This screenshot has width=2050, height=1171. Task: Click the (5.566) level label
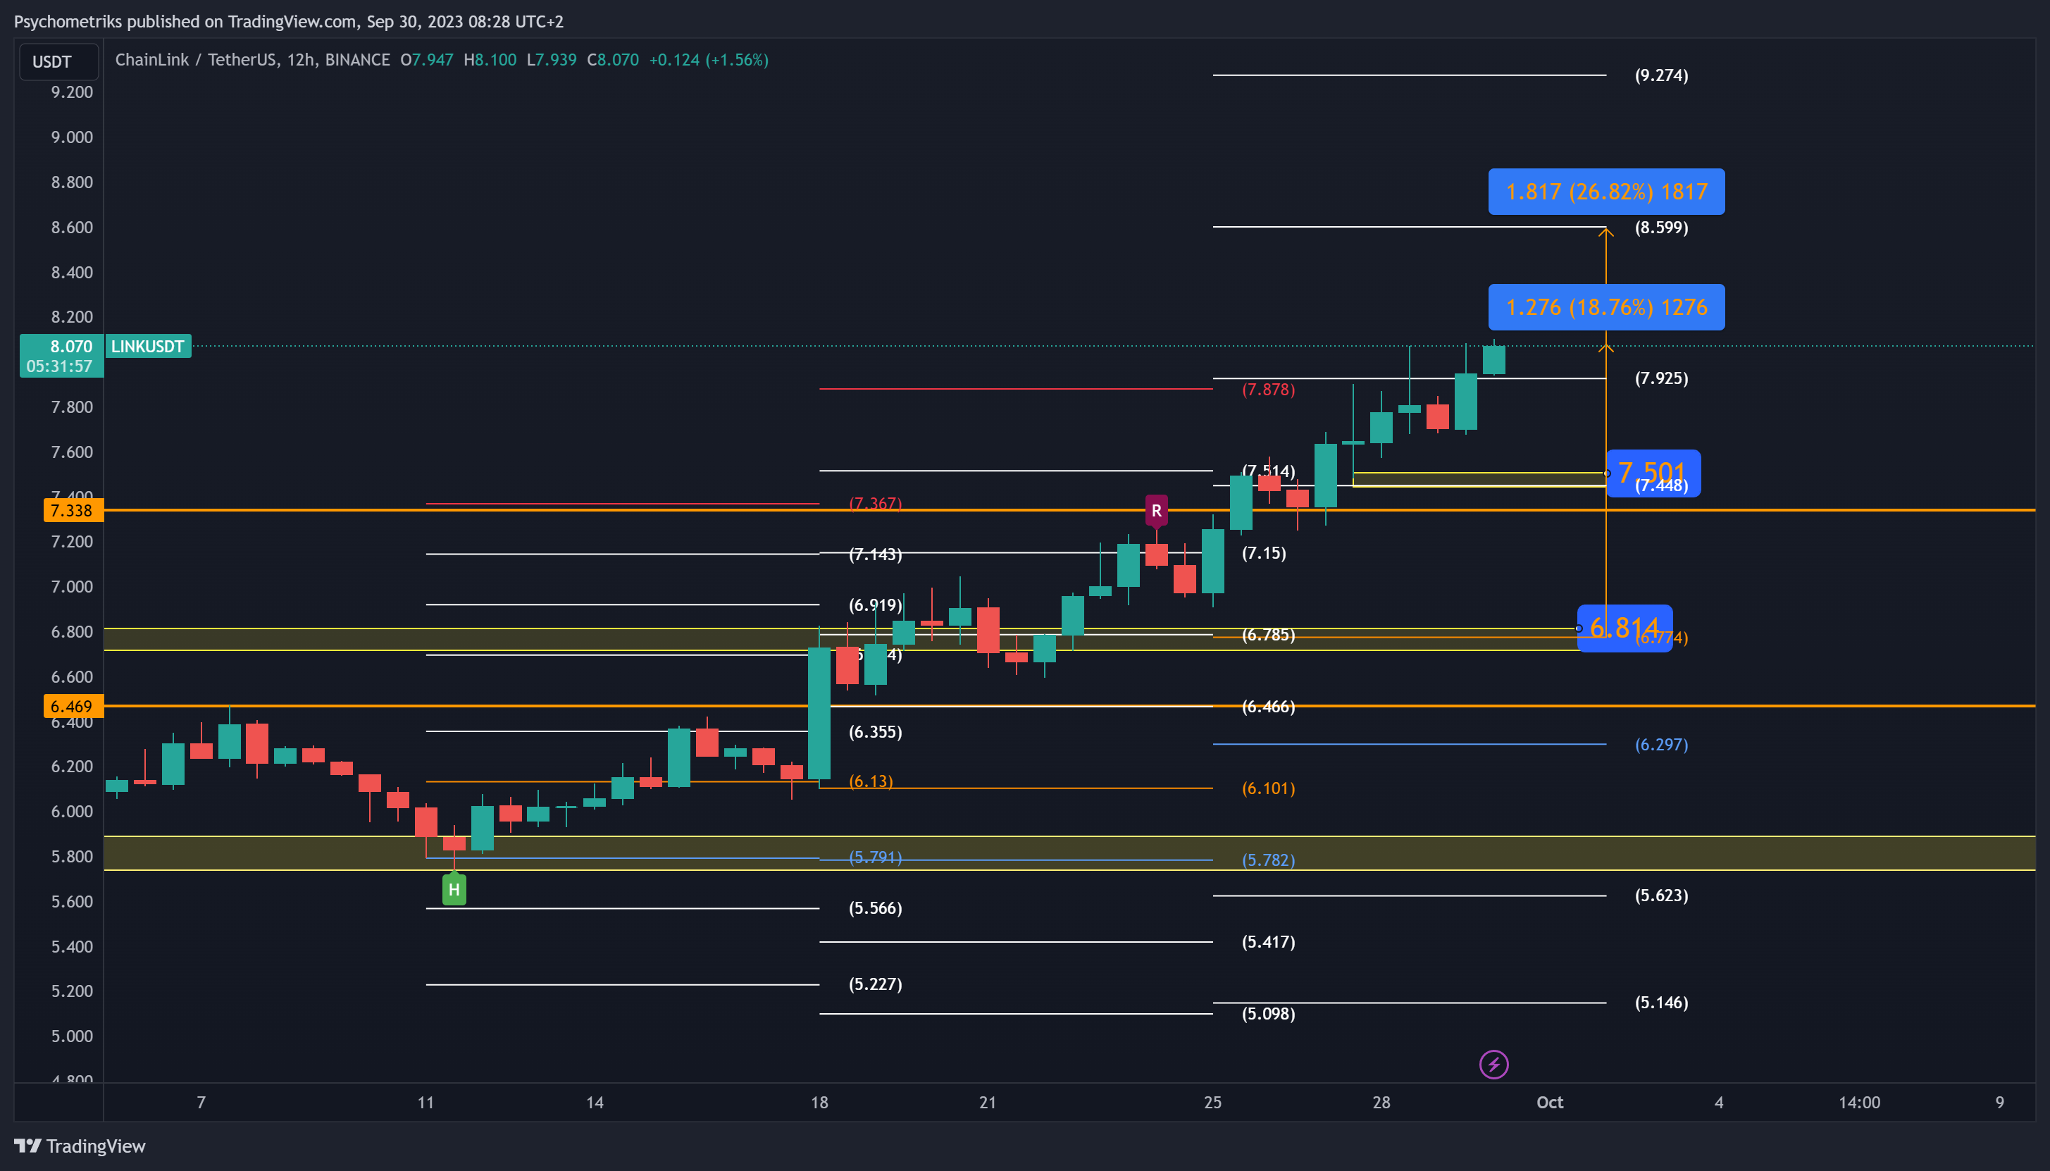875,909
